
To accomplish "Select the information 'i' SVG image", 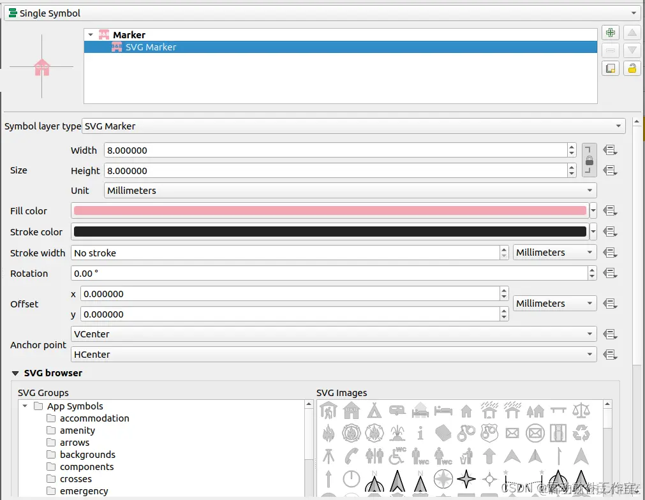I will [420, 433].
